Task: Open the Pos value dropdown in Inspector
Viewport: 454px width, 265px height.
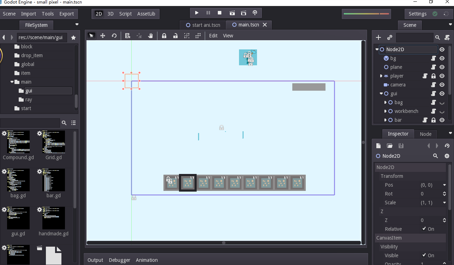Action: (x=444, y=185)
